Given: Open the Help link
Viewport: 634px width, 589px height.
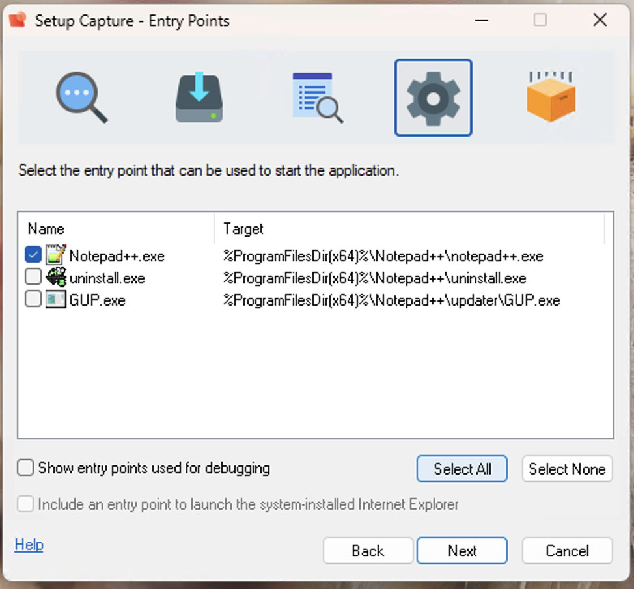Looking at the screenshot, I should [x=29, y=545].
